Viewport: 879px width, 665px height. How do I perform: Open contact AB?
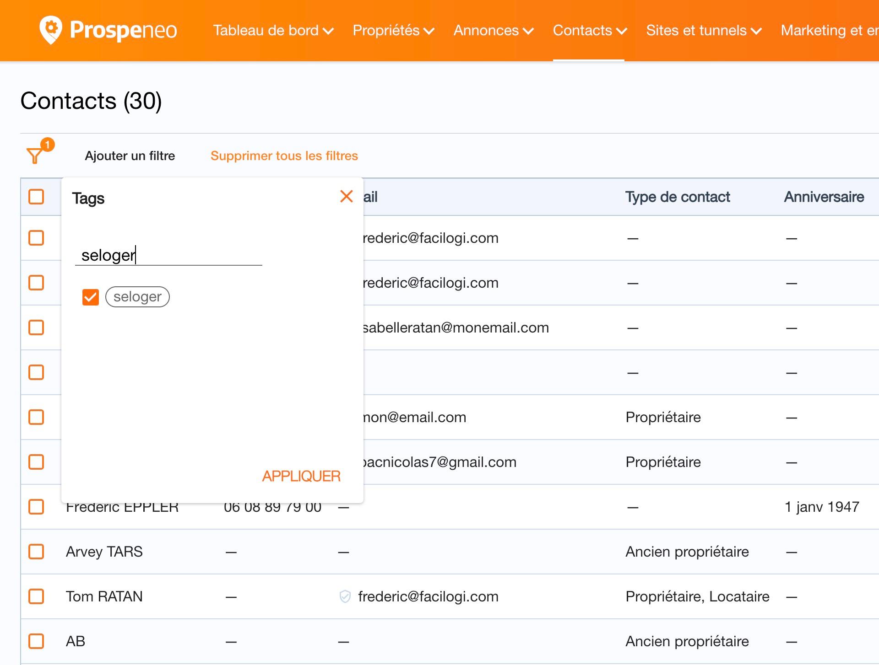76,642
